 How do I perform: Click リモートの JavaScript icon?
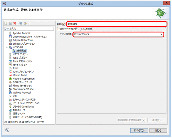point(10,107)
